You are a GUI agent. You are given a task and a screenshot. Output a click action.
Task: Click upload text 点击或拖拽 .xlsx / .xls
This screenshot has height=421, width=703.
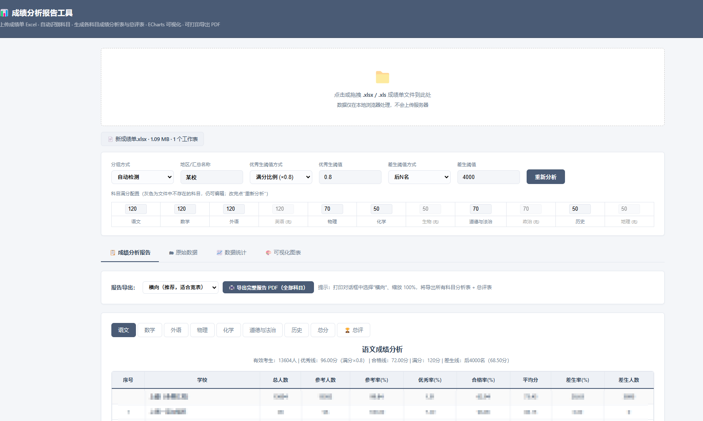(x=382, y=95)
